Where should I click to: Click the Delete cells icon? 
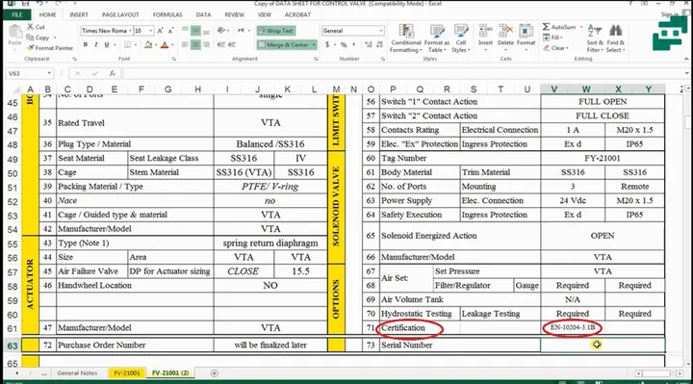pos(505,37)
